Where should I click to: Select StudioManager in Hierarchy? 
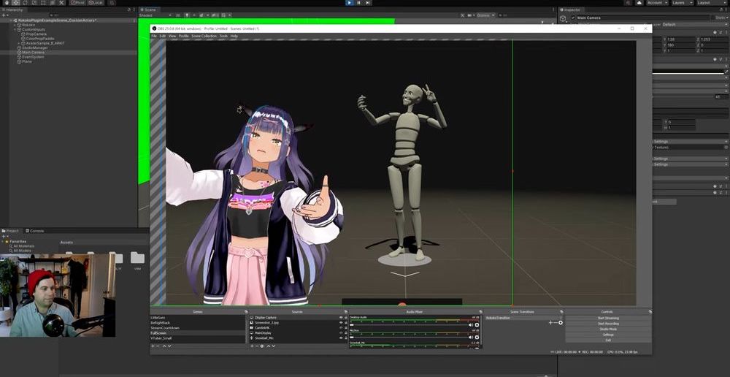click(x=35, y=48)
